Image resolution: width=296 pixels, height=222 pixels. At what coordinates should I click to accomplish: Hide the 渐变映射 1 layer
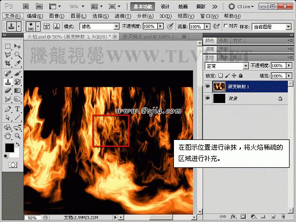click(x=208, y=87)
